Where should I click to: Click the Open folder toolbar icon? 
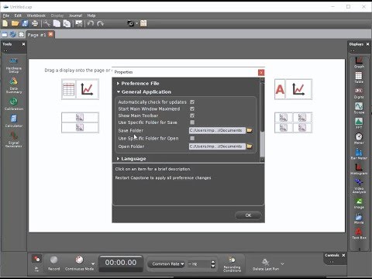[x=15, y=23]
